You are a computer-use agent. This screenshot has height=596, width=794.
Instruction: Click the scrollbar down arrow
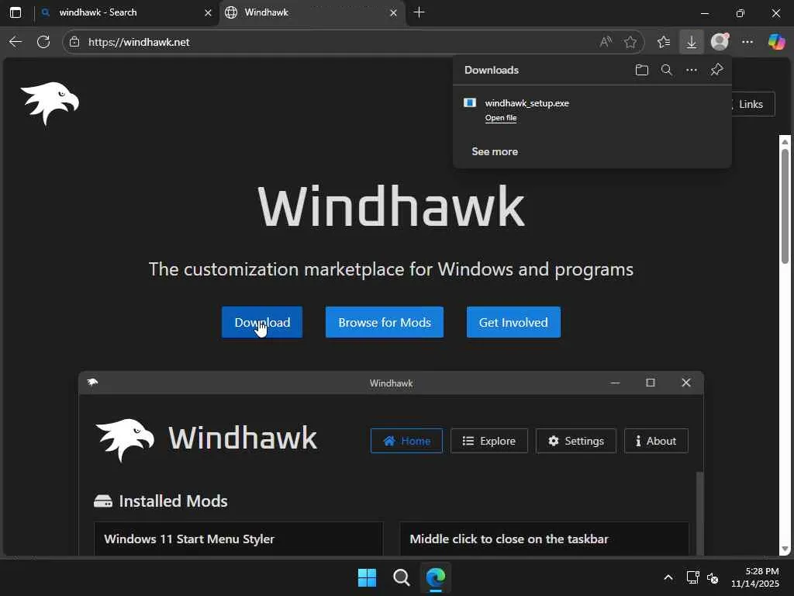[x=785, y=549]
